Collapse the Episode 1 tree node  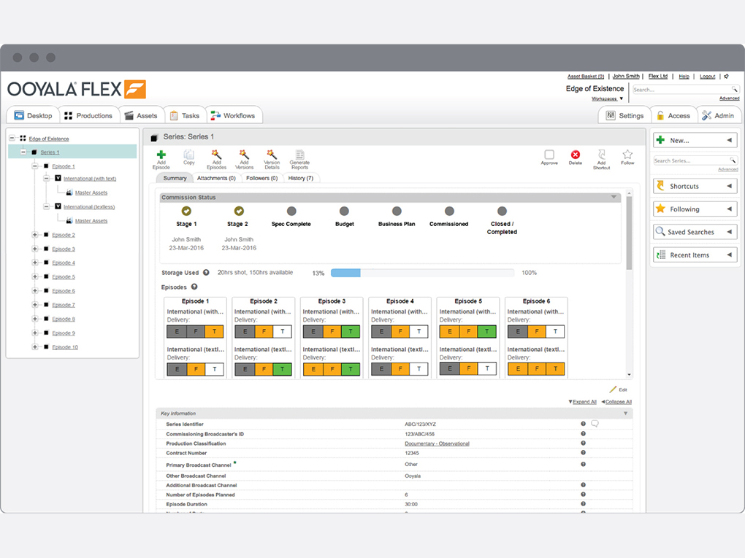[34, 166]
